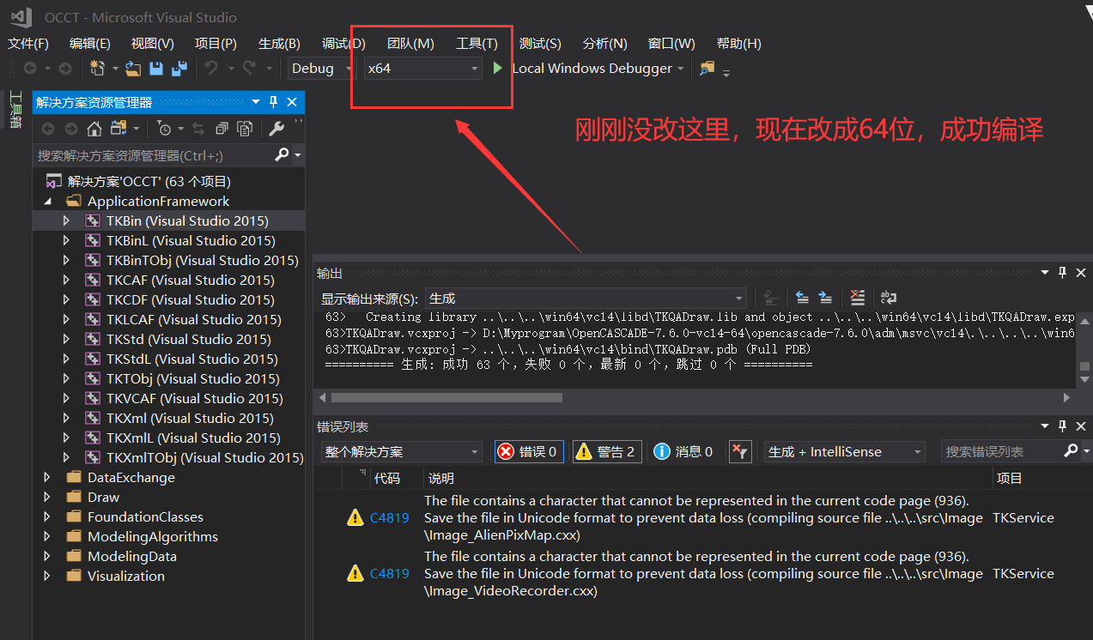Go to next message in Output

825,298
